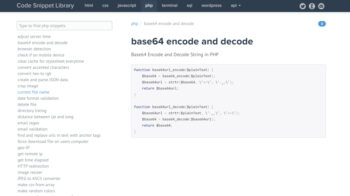Open the wordpress nav item
Image resolution: width=350 pixels, height=196 pixels.
coord(211,5)
